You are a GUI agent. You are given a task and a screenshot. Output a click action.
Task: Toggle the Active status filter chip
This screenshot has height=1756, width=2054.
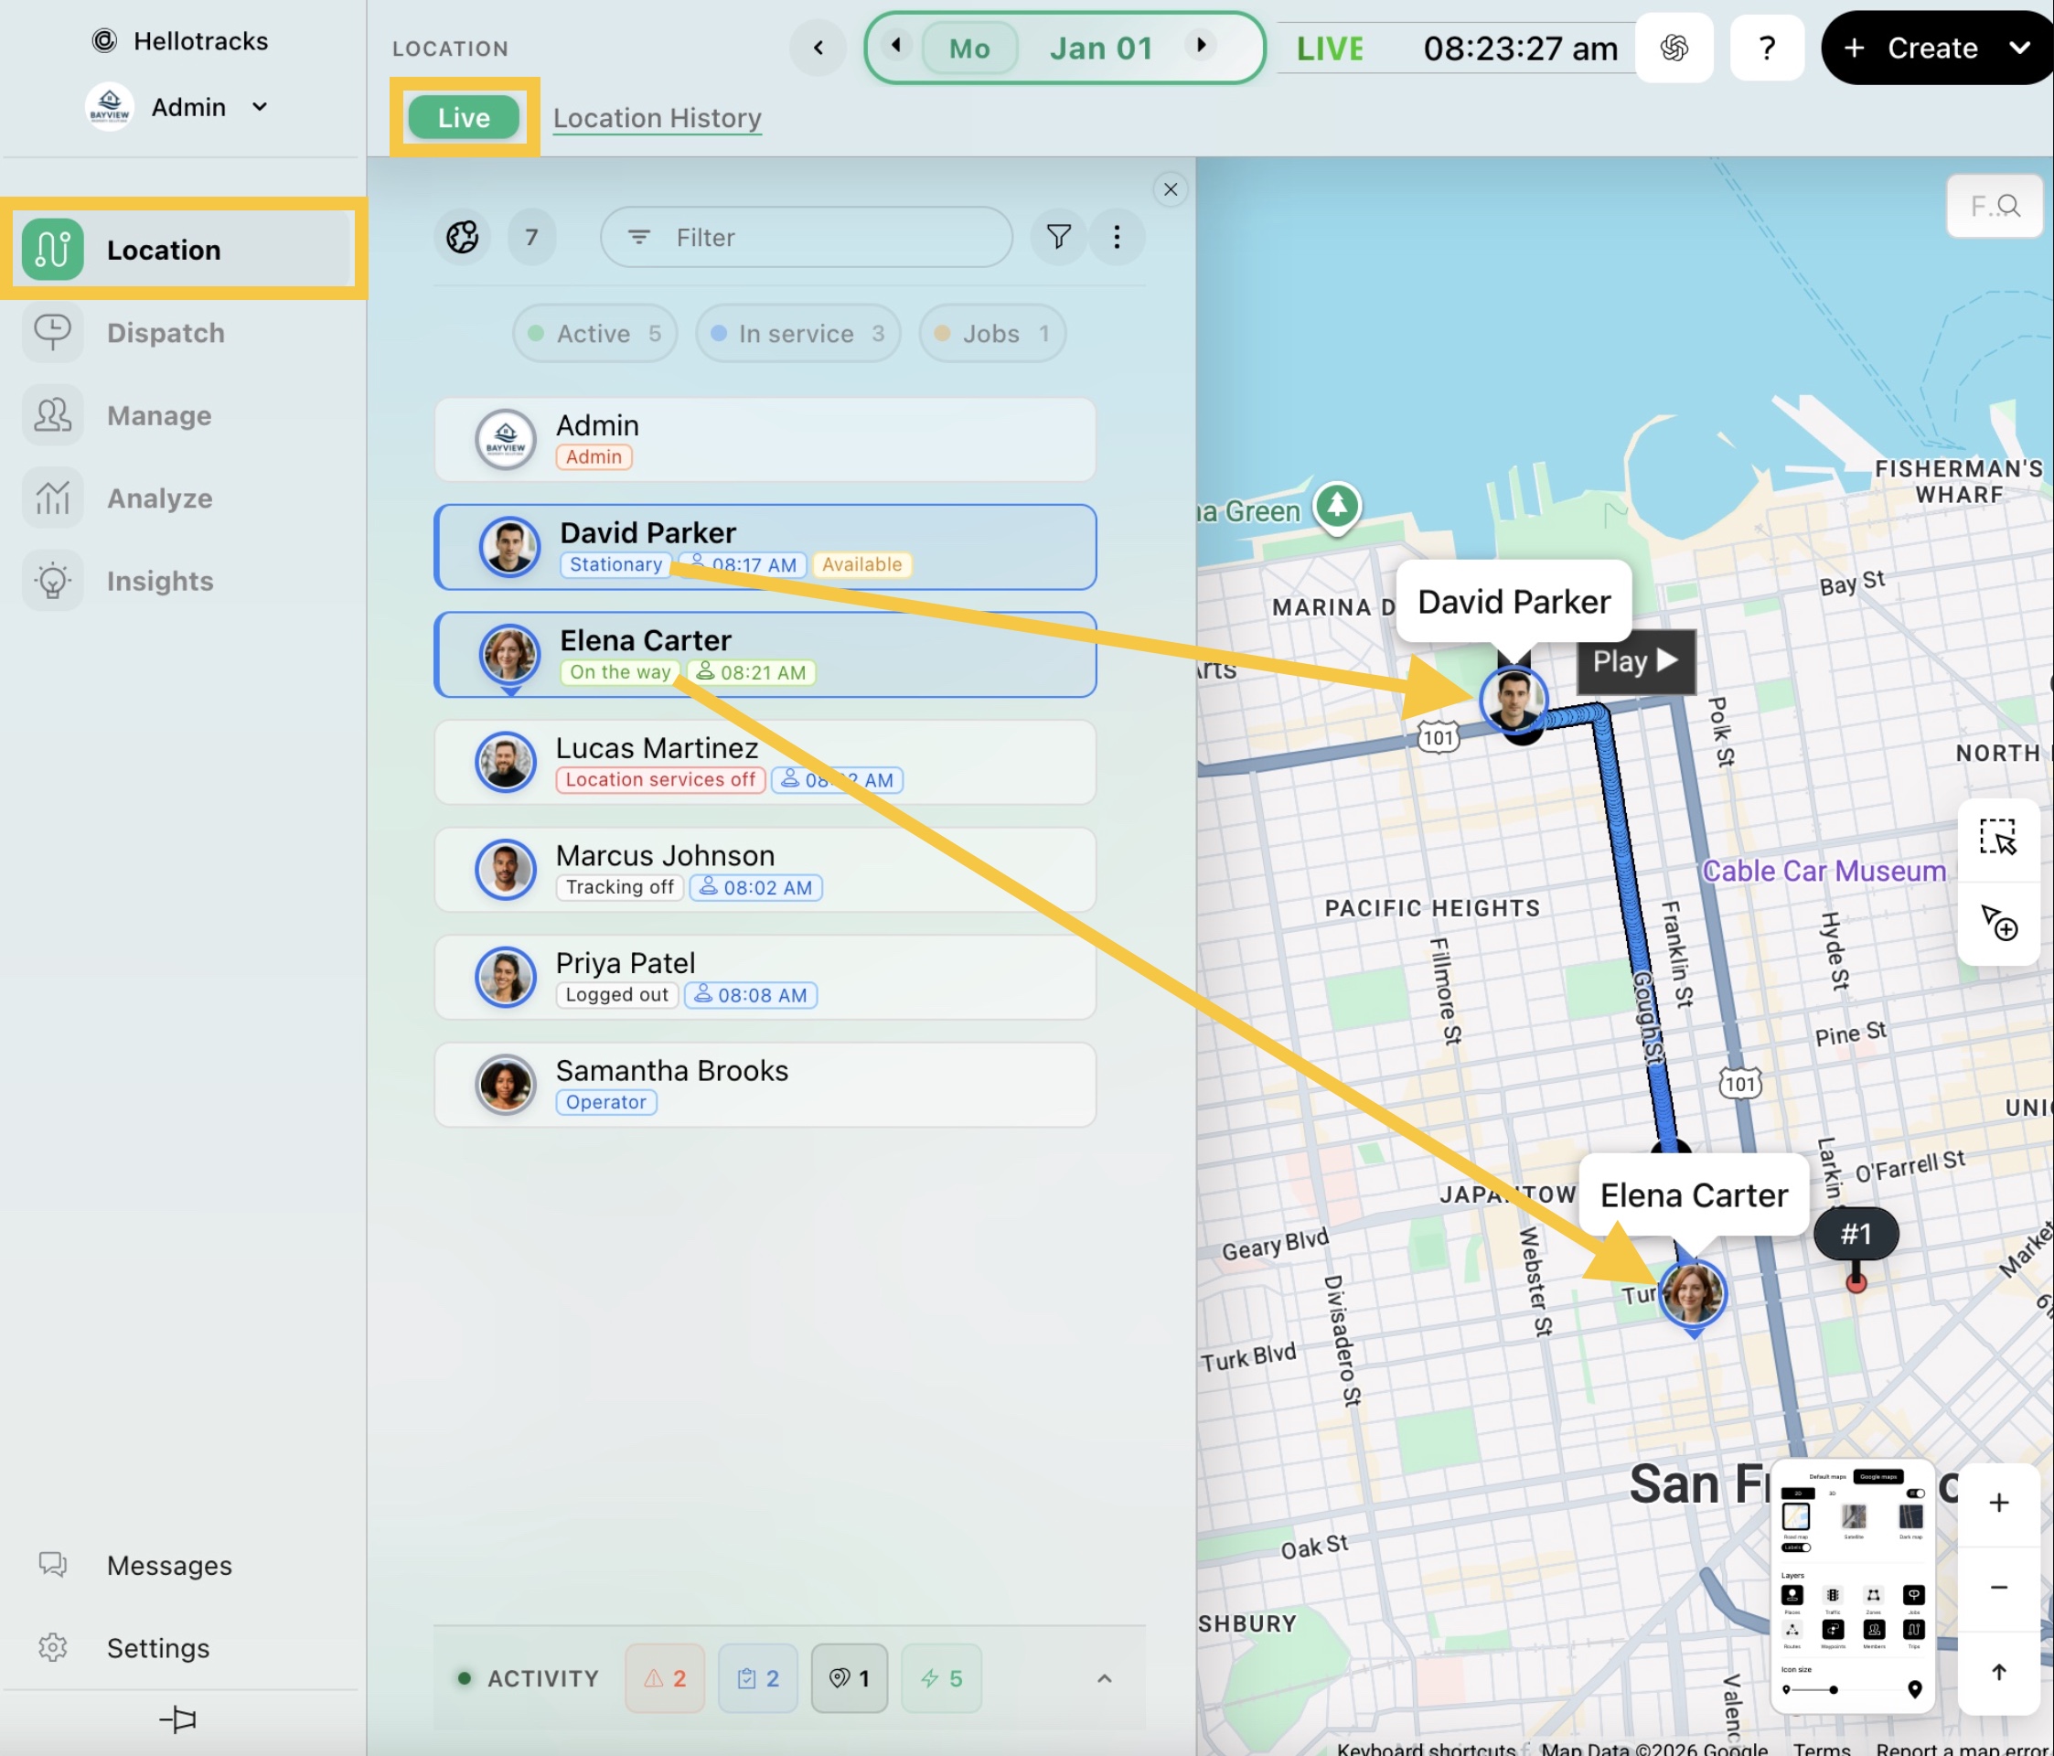pos(594,334)
